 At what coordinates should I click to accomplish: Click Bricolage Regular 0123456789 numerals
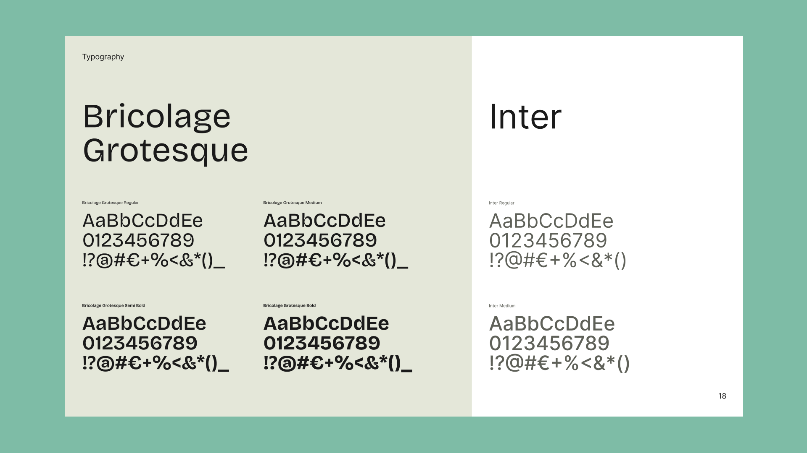pyautogui.click(x=138, y=240)
